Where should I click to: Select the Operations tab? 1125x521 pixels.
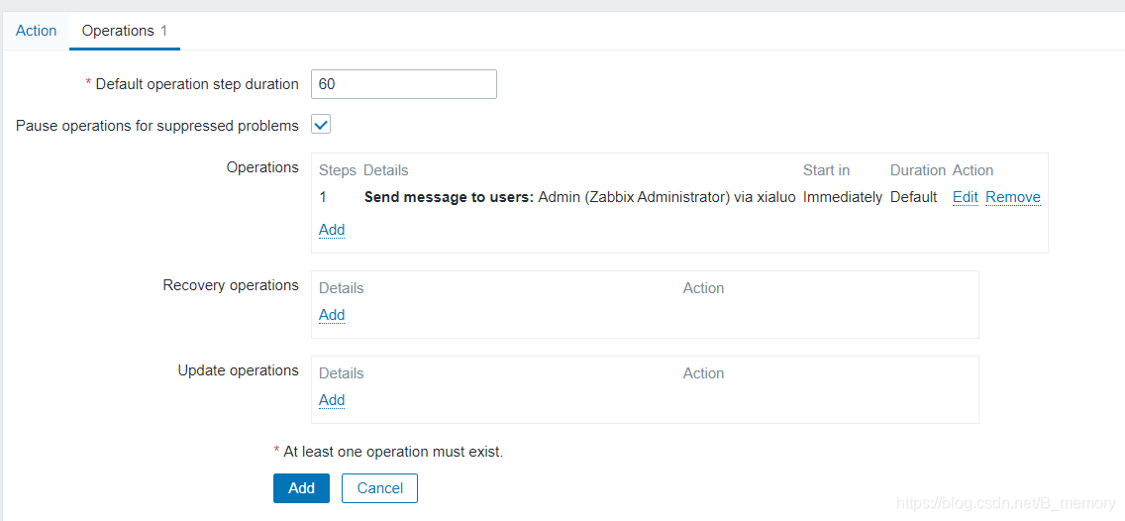(118, 31)
